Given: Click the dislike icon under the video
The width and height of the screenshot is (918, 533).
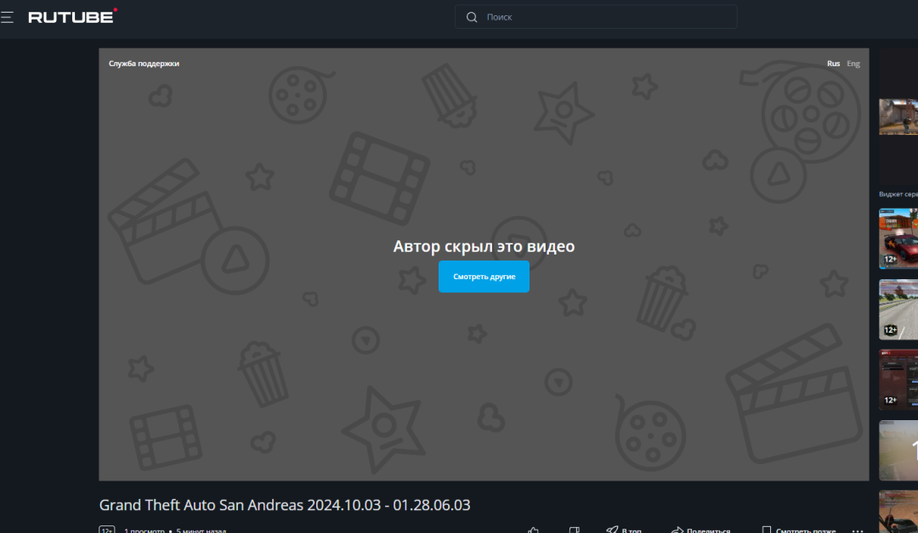Looking at the screenshot, I should click(x=574, y=530).
